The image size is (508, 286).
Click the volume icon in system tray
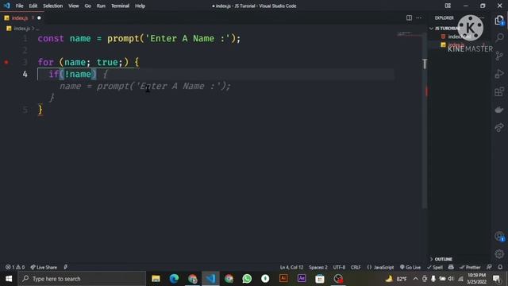451,279
